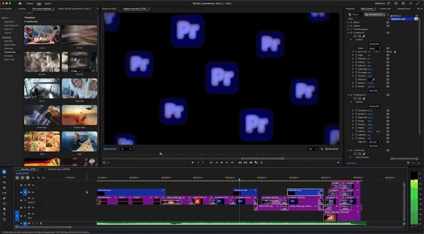Select the Ripple Edit tool

4,182
